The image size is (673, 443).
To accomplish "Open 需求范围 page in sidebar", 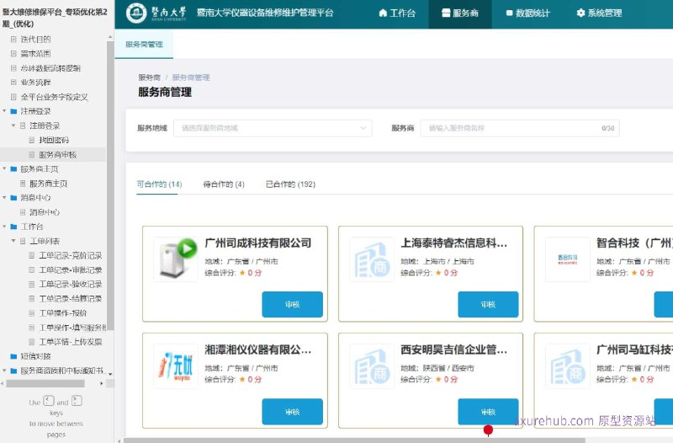I will coord(35,54).
